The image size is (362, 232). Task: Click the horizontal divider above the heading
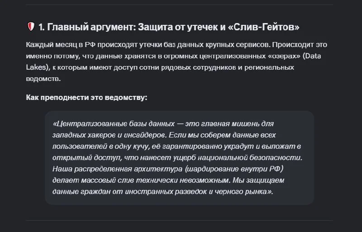(179, 5)
